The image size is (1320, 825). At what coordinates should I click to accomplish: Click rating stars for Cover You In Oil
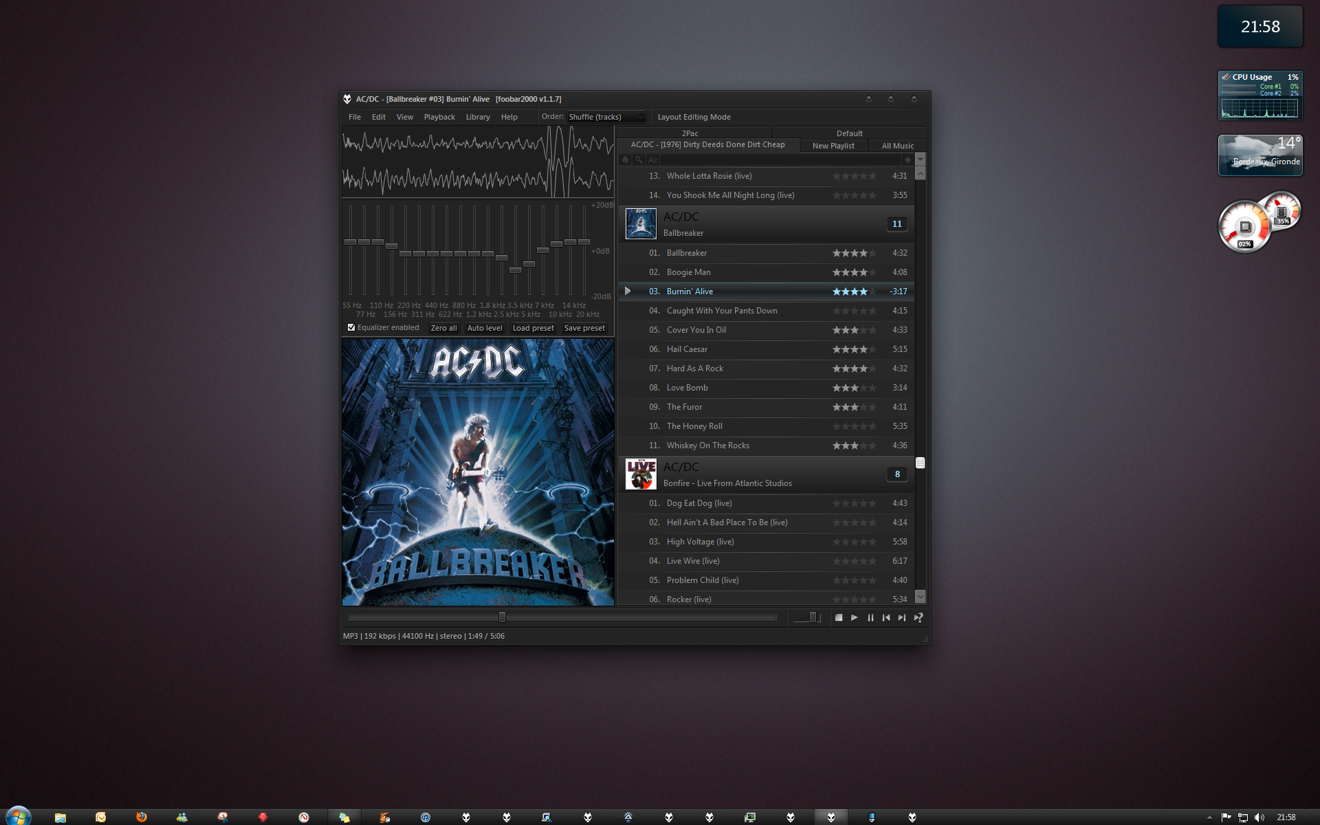click(x=855, y=330)
